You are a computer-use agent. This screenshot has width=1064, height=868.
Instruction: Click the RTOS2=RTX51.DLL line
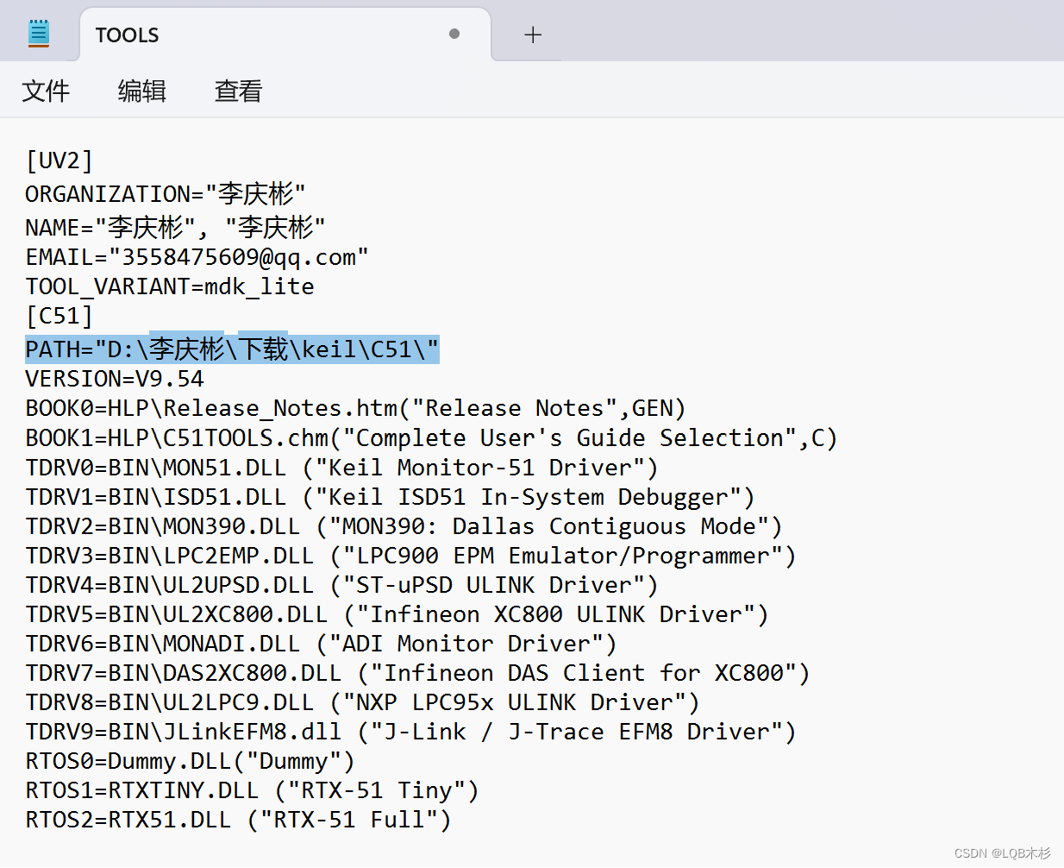tap(239, 819)
